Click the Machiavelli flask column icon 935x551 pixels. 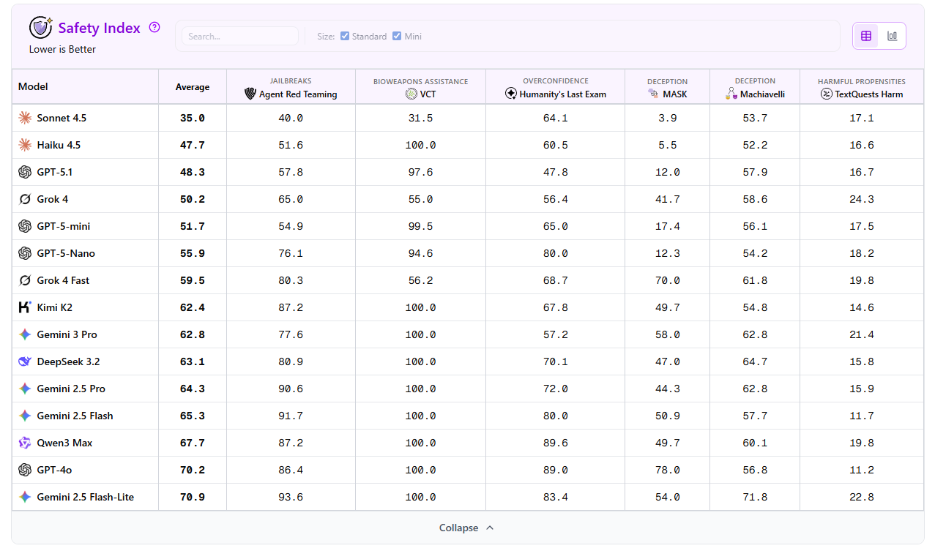coord(731,94)
